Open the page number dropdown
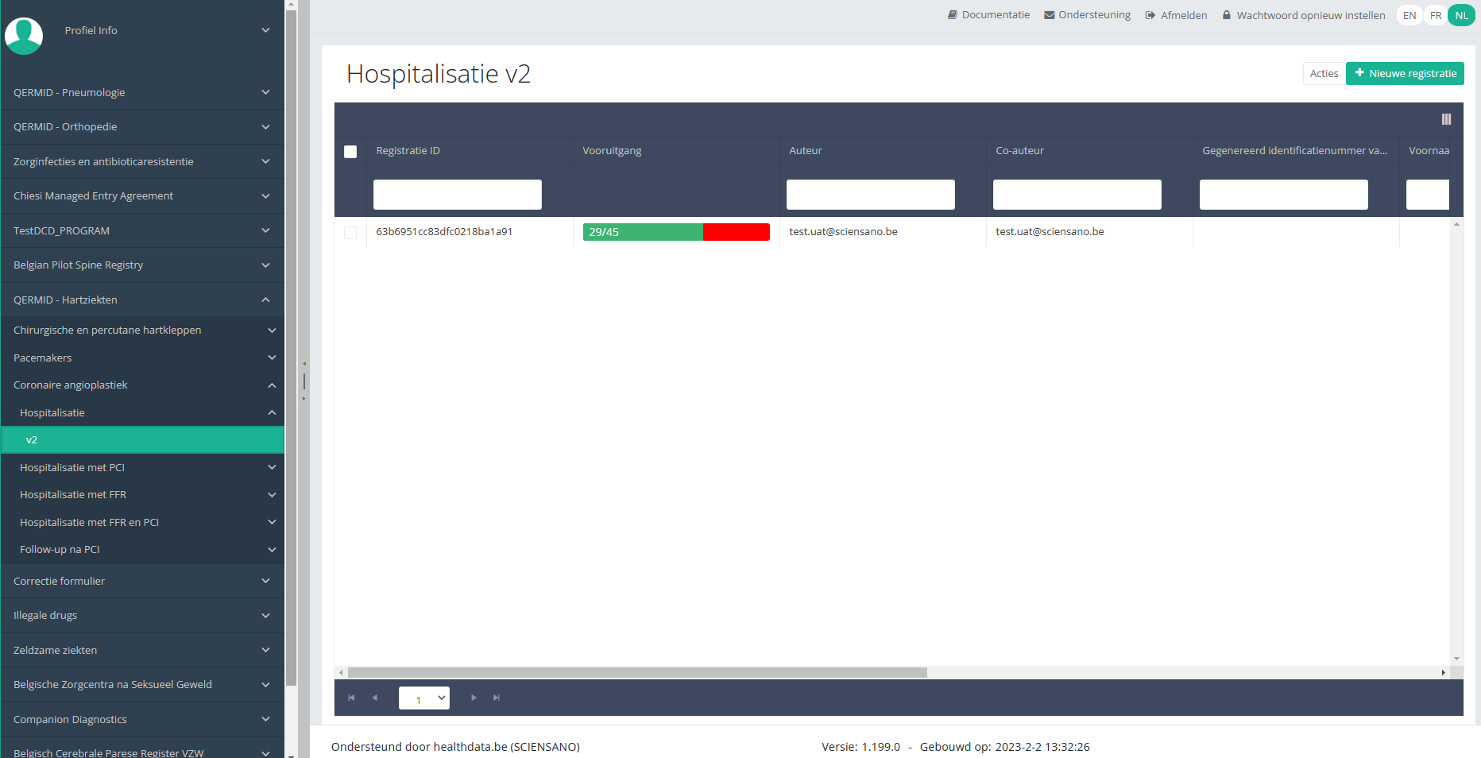 tap(424, 698)
